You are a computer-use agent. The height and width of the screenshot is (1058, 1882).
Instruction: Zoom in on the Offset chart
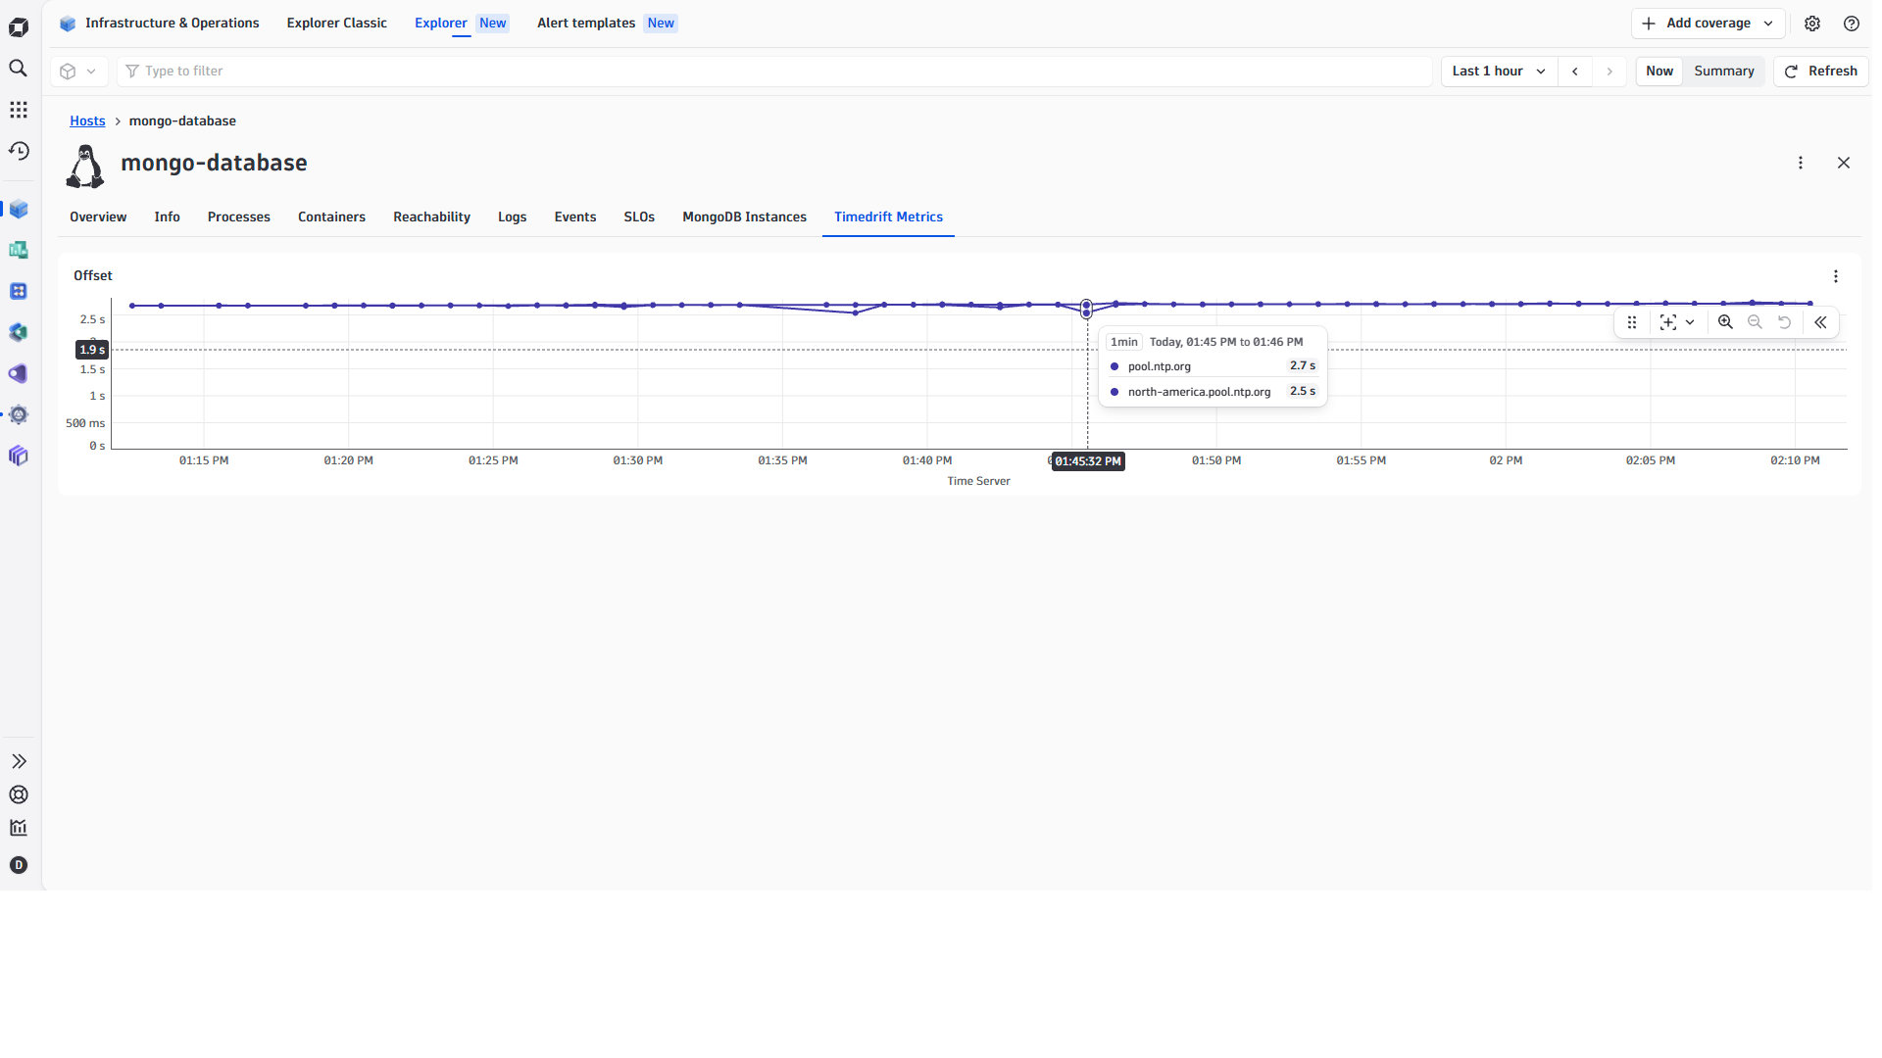pyautogui.click(x=1725, y=322)
